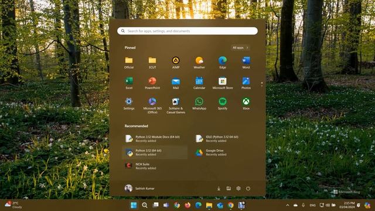Open Sathish Kumar account menu
375x211 pixels.
click(x=139, y=188)
